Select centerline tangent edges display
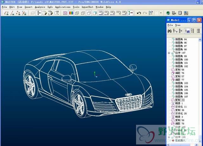This screenshot has height=146, width=203. pyautogui.click(x=107, y=13)
